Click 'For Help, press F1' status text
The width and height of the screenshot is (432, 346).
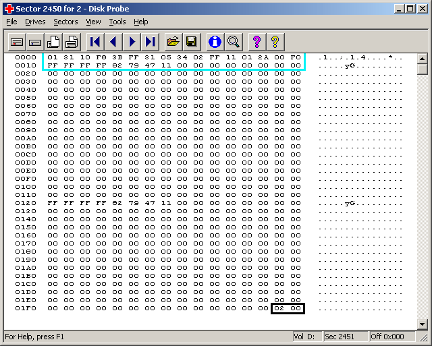coord(34,337)
